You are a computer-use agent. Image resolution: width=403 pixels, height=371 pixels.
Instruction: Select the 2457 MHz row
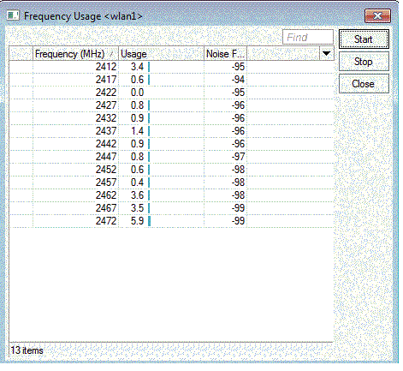[x=171, y=183]
